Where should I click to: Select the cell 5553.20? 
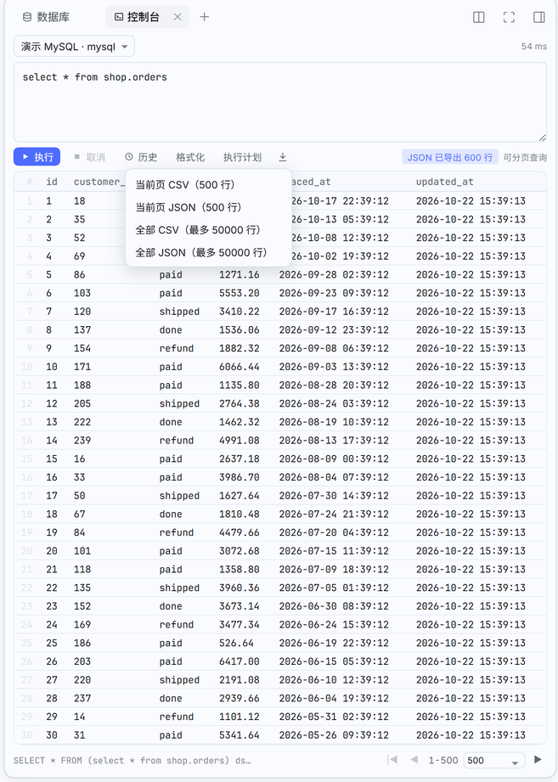240,293
